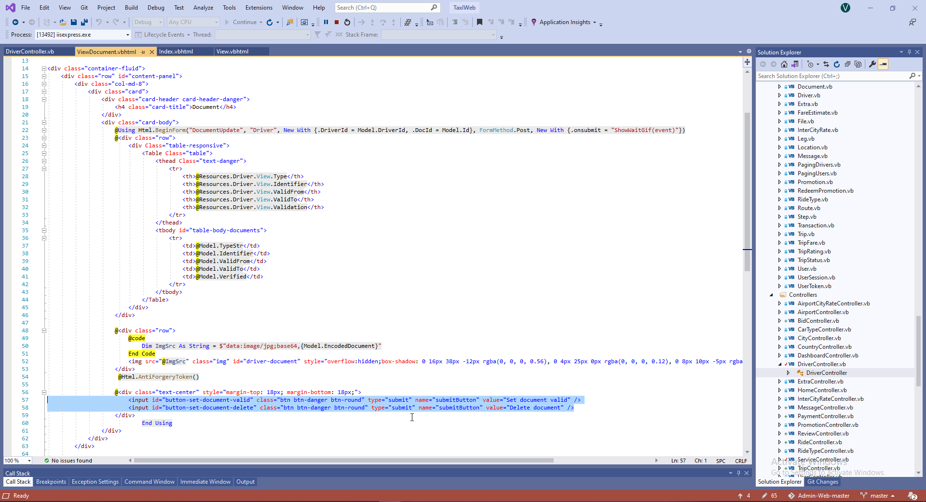Click the Admin-Web-master repository in the status bar
The height and width of the screenshot is (502, 926).
818,496
